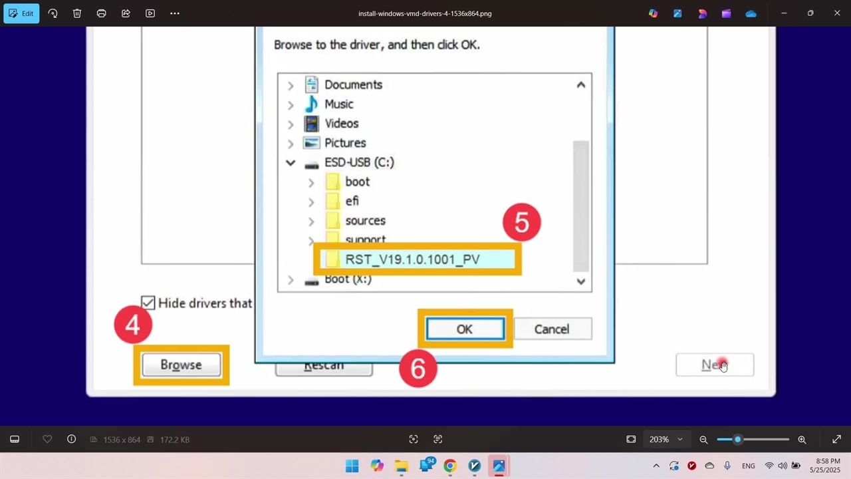Enter full screen with the expand arrows icon
Image resolution: width=851 pixels, height=479 pixels.
(x=836, y=439)
